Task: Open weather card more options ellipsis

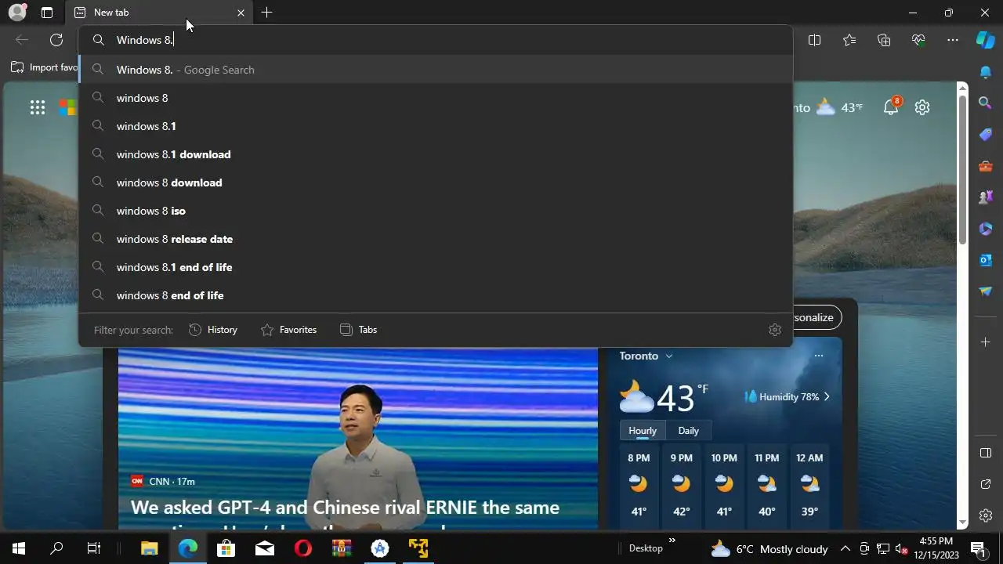Action: click(818, 356)
